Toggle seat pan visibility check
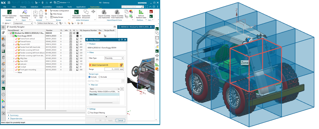The height and width of the screenshot is (129, 319). (x=16, y=64)
